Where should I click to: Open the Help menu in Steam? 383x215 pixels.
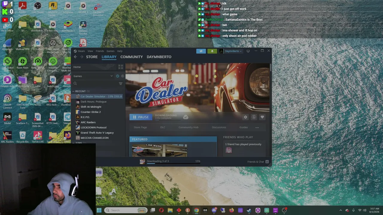pyautogui.click(x=120, y=51)
